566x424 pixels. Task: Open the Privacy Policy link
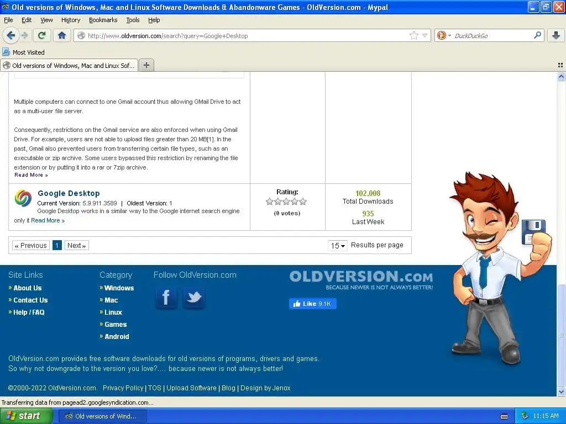pos(123,388)
